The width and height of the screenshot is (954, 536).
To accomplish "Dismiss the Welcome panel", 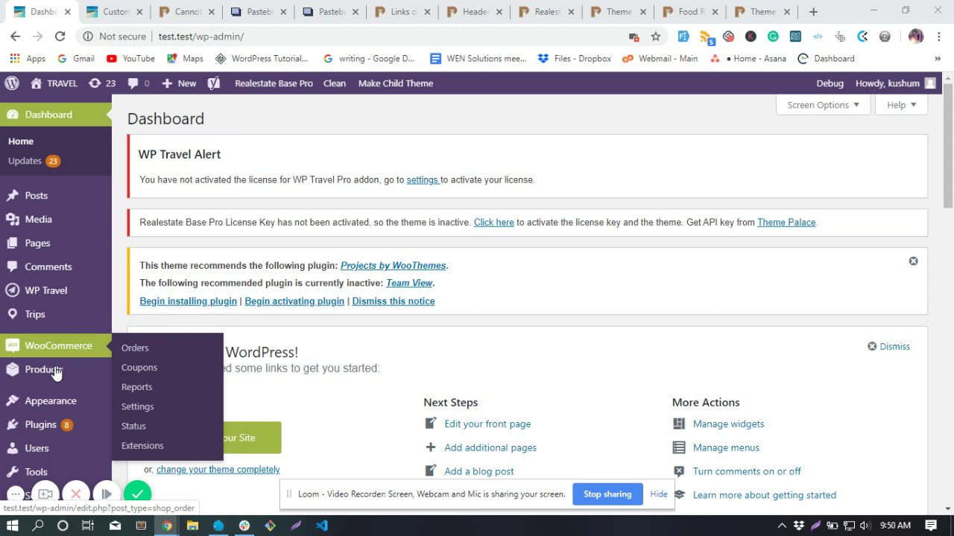I will 888,346.
